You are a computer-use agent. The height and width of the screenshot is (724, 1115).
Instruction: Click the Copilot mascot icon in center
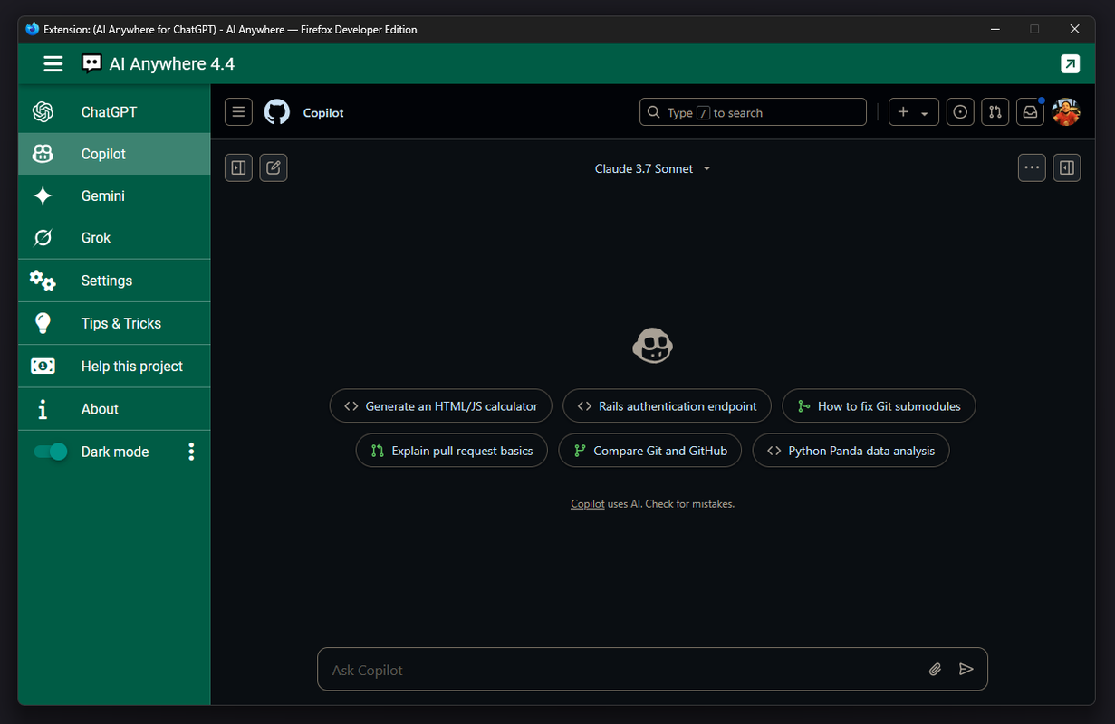pyautogui.click(x=652, y=345)
